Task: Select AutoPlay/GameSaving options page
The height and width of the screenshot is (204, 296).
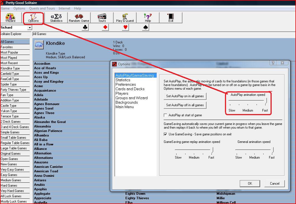Action: click(135, 75)
